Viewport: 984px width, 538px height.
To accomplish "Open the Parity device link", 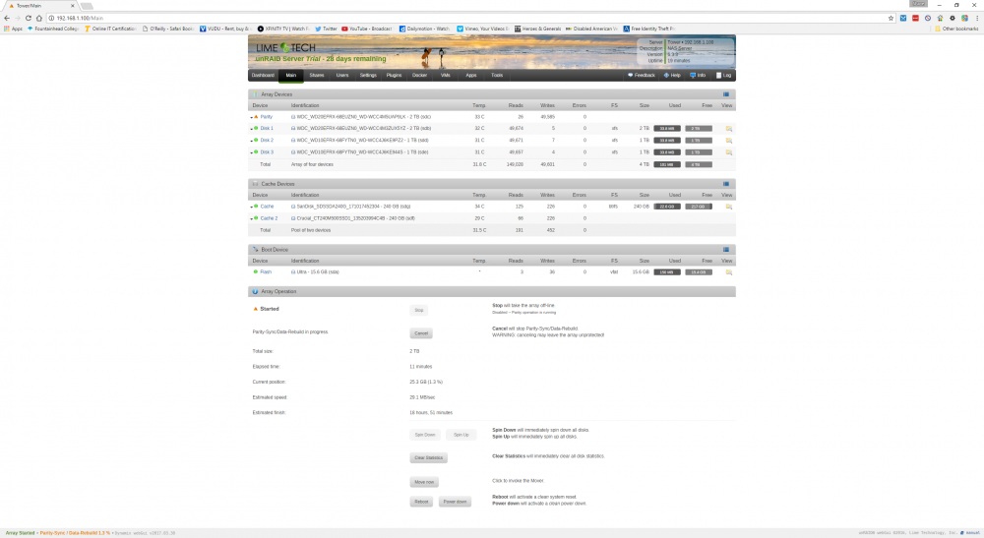I will point(267,117).
